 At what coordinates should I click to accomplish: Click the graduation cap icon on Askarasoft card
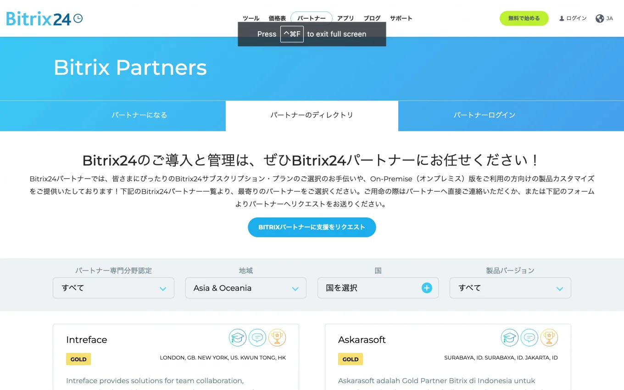click(x=510, y=338)
